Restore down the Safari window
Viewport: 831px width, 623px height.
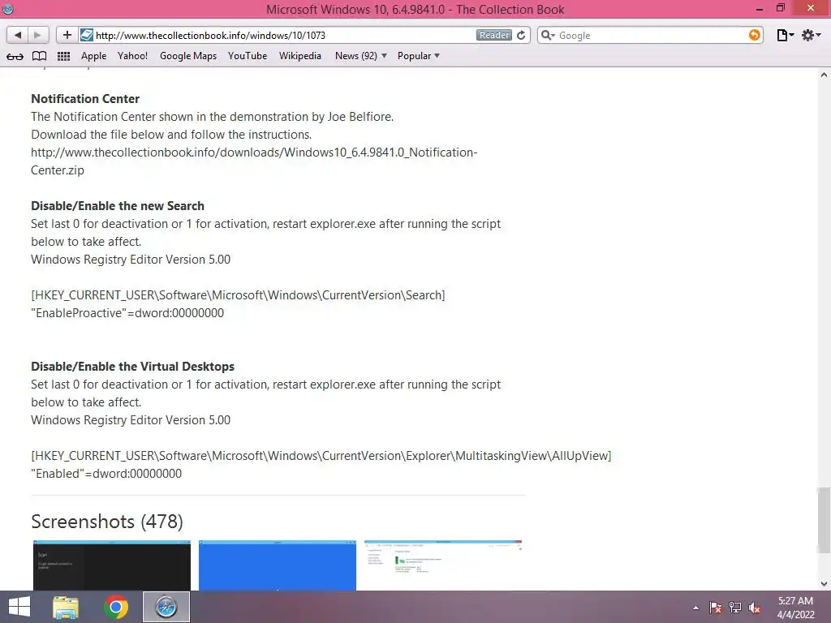click(x=781, y=8)
